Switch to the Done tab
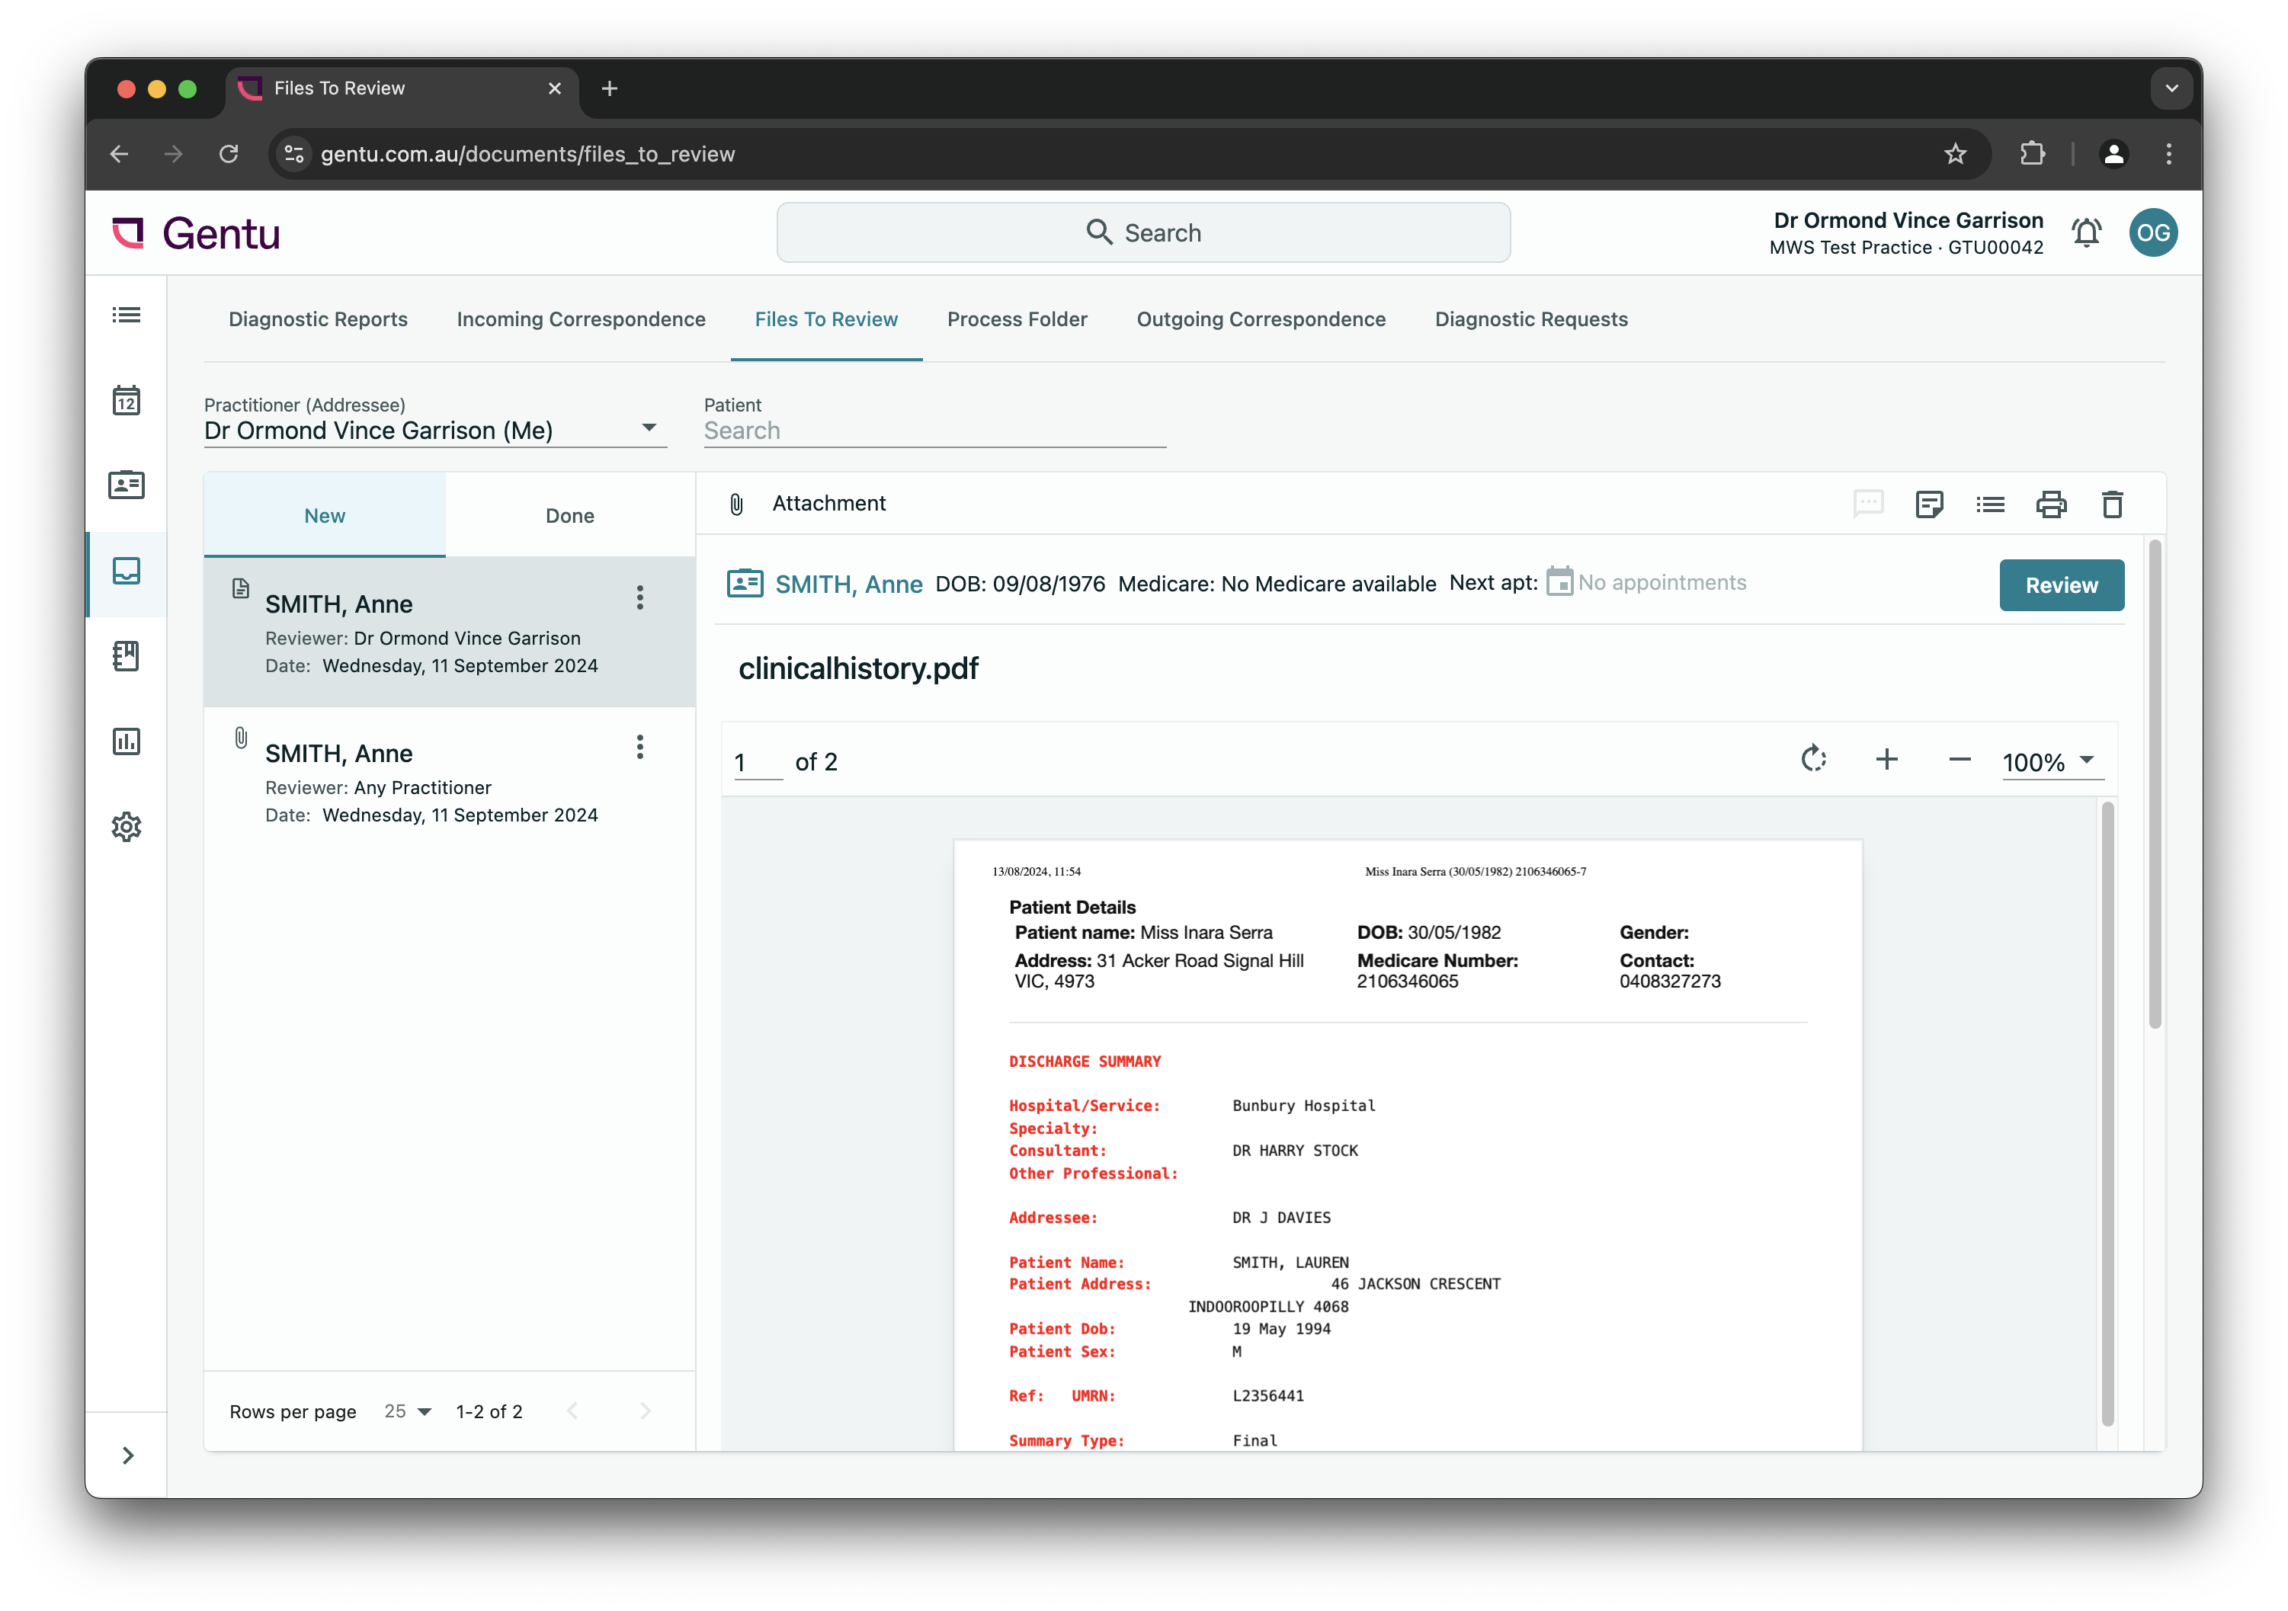The width and height of the screenshot is (2288, 1611). click(x=570, y=516)
